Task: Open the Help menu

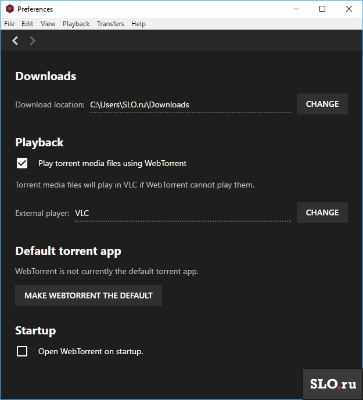Action: click(x=138, y=24)
